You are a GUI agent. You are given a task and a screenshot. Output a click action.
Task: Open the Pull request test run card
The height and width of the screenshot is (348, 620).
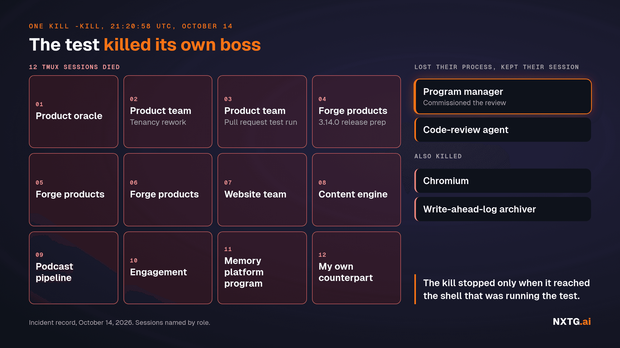(262, 112)
